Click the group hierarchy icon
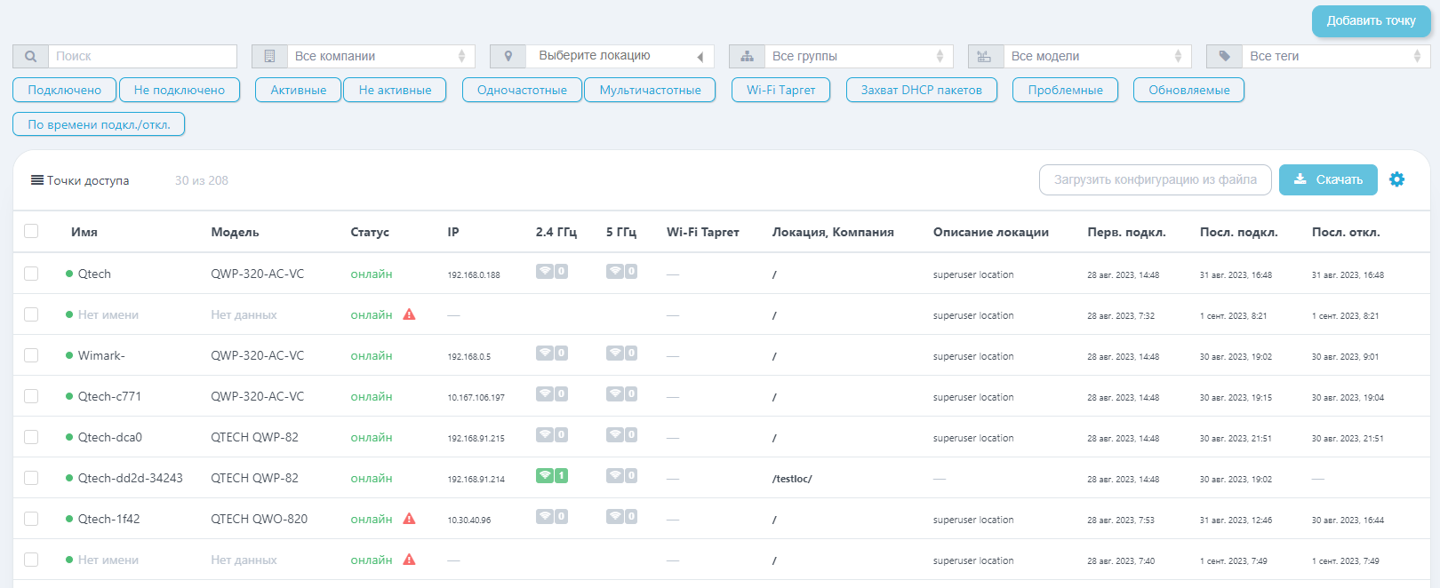This screenshot has height=588, width=1440. click(747, 56)
